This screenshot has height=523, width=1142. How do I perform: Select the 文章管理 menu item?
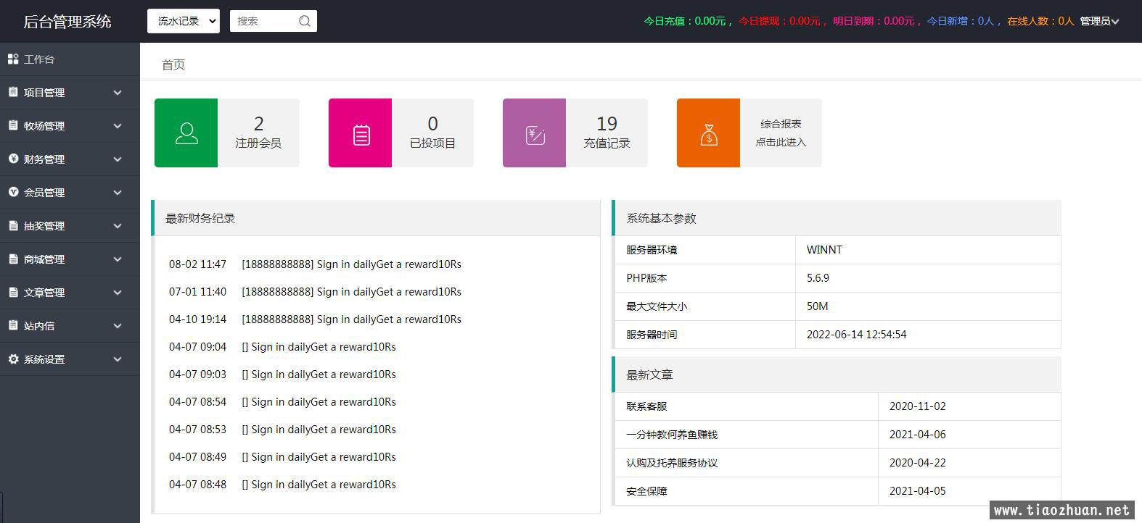point(44,293)
